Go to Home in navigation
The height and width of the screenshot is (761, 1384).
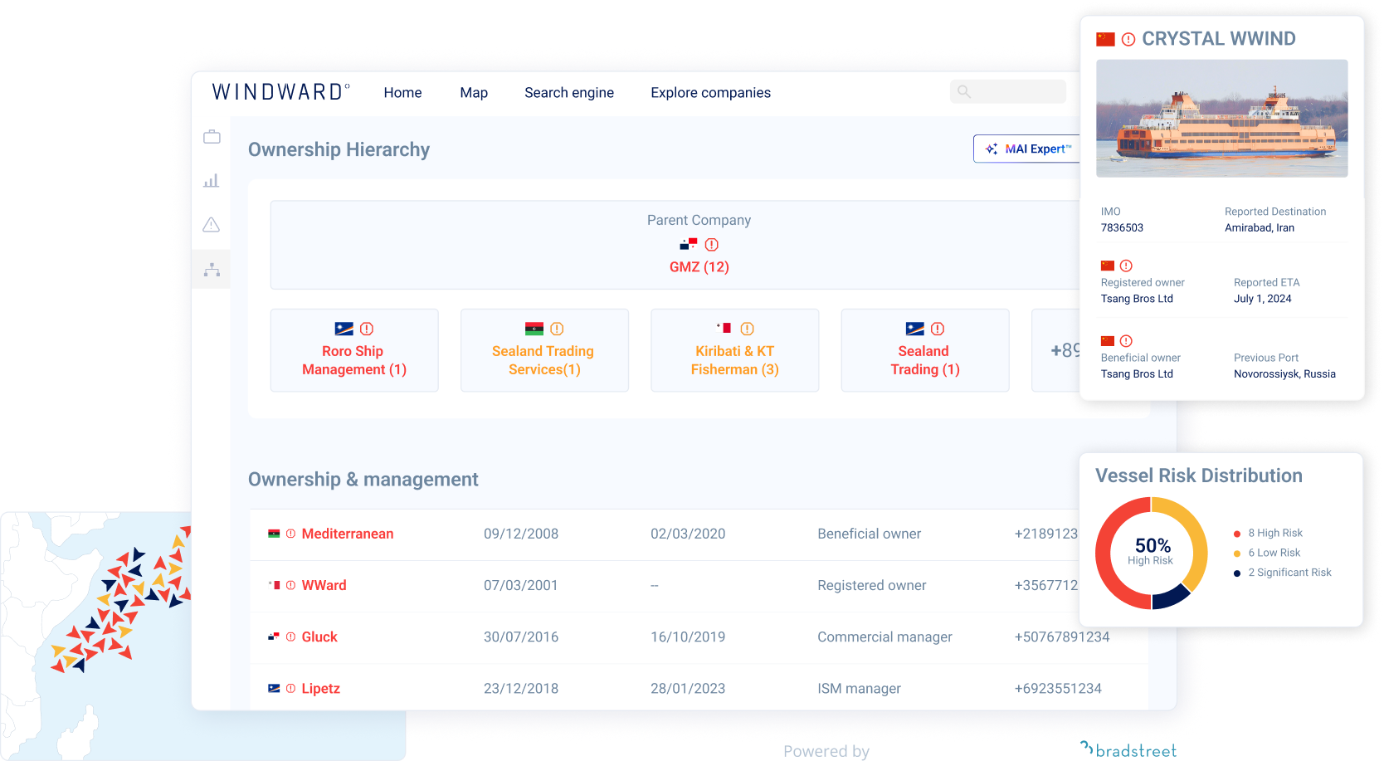point(402,93)
